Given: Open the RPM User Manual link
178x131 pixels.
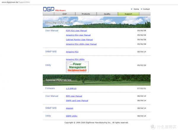Looking at the screenshot, I should (74, 96).
